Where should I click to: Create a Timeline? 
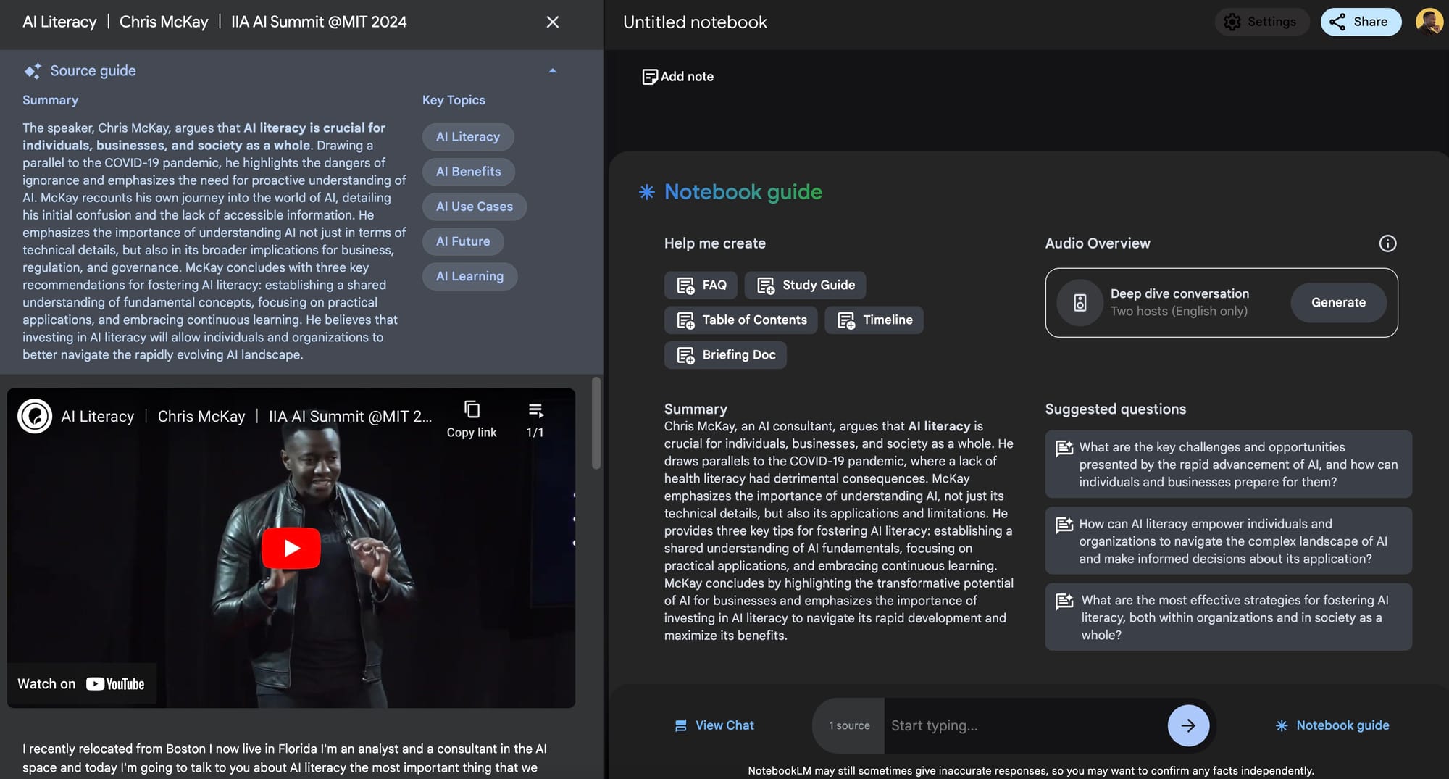point(874,320)
